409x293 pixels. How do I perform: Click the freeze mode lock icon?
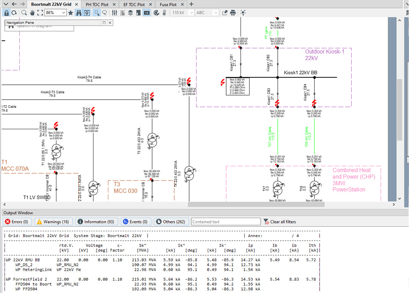6,13
